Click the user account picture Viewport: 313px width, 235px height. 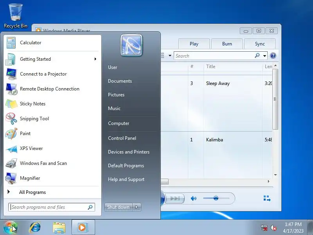coord(131,45)
